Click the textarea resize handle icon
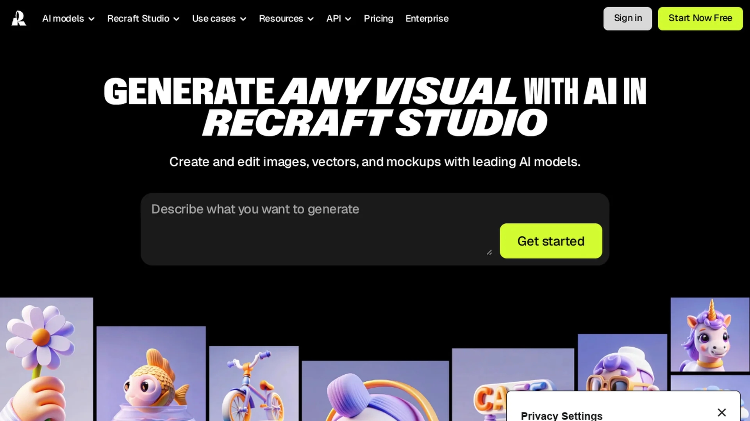 coord(489,253)
